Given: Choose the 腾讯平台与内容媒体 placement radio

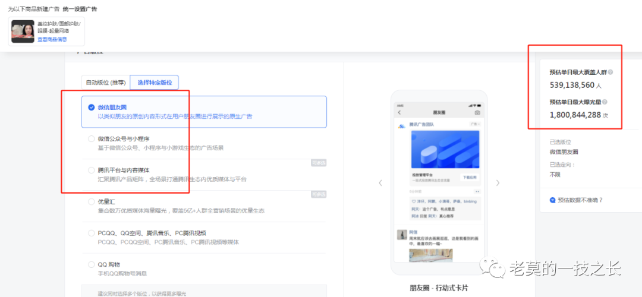Looking at the screenshot, I should click(x=92, y=170).
